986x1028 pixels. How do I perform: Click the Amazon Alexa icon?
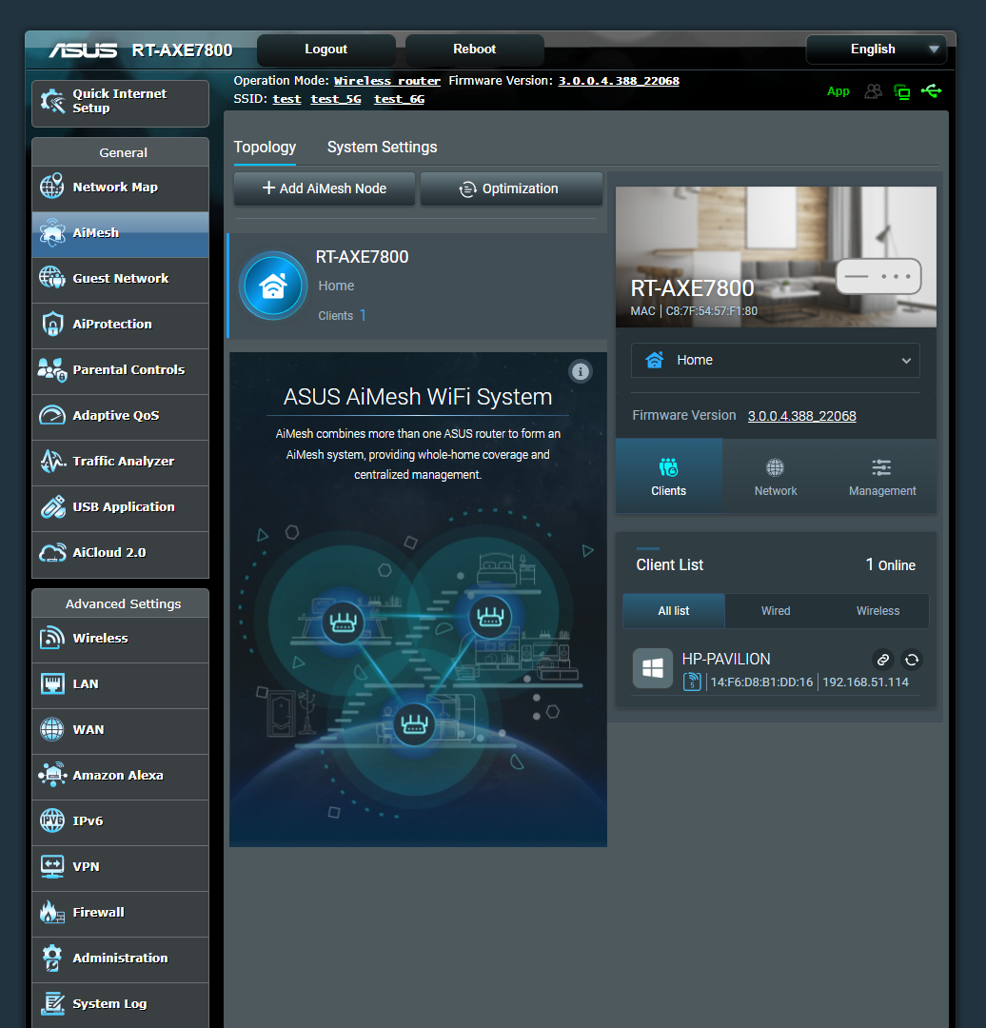point(51,775)
